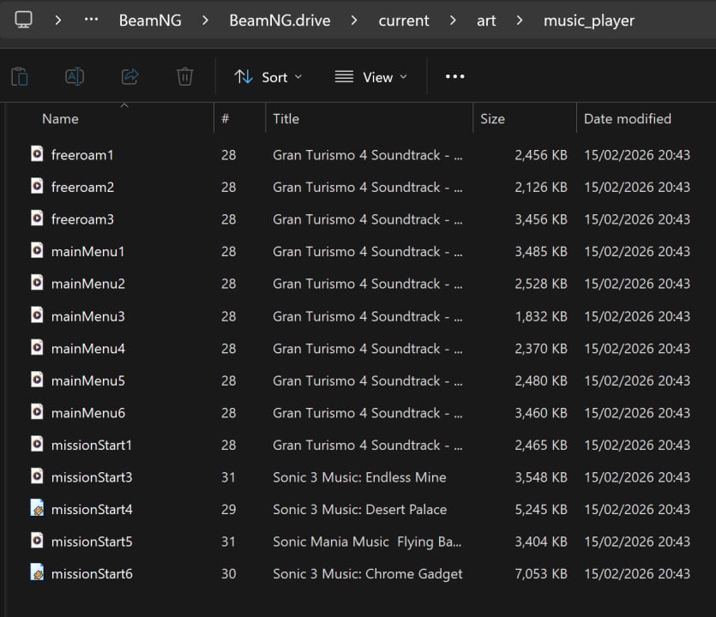Click the missionStart3 file name
The height and width of the screenshot is (617, 716).
(x=92, y=477)
